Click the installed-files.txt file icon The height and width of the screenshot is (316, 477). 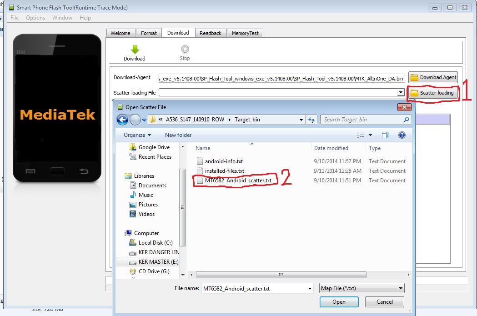tap(200, 171)
